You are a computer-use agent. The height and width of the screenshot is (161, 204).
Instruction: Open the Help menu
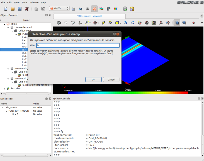pyautogui.click(x=43, y=3)
